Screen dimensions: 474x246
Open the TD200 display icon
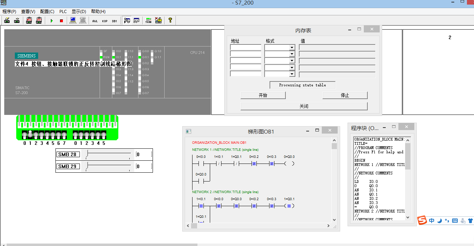149,20
